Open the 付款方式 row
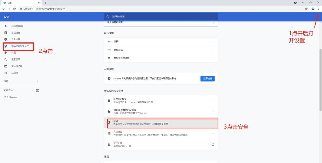This screenshot has height=163, width=322. point(161,50)
